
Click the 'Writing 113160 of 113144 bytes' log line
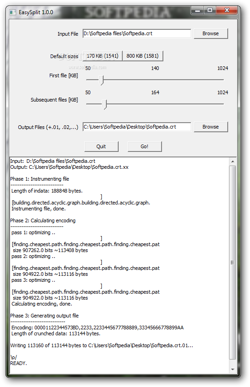pos(101,345)
